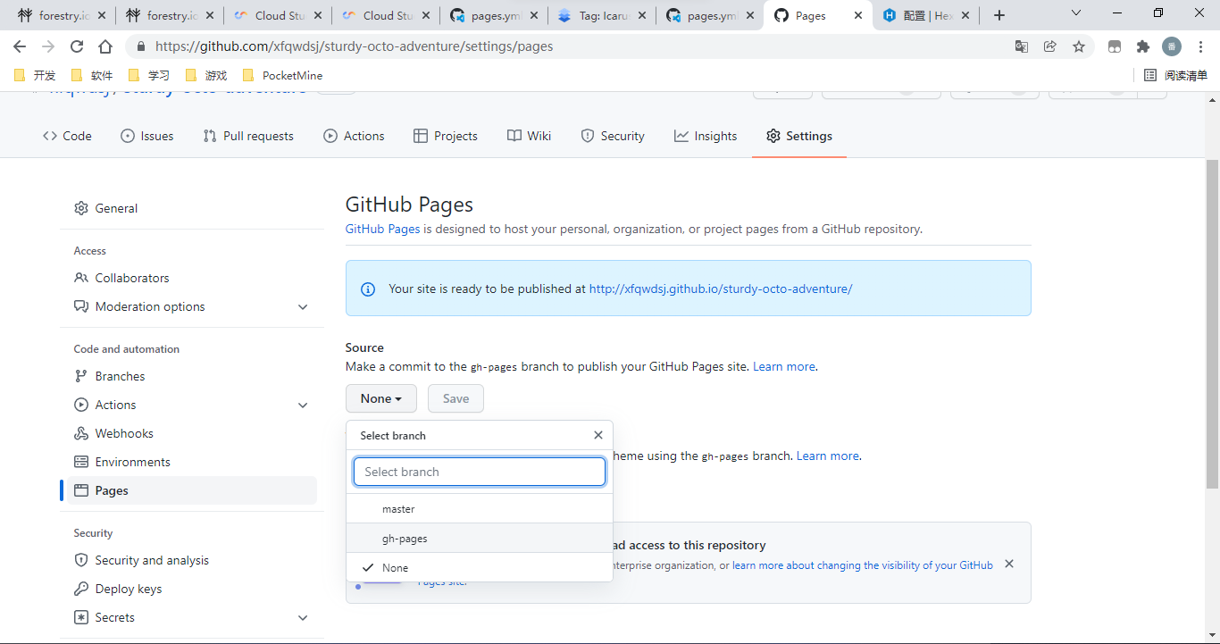
Task: Open the Security tab in repository navigation
Action: click(613, 136)
